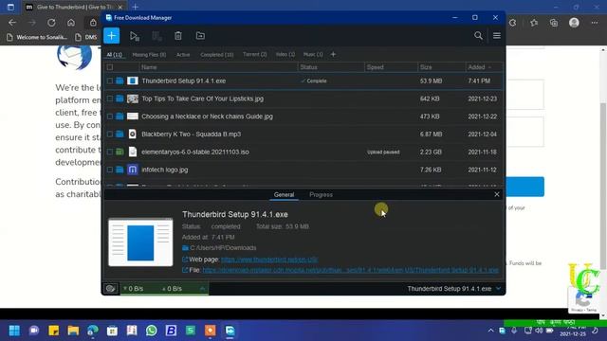The height and width of the screenshot is (341, 607).
Task: Click folder icon of Top Tips Lipsticks row
Action: pos(120,99)
